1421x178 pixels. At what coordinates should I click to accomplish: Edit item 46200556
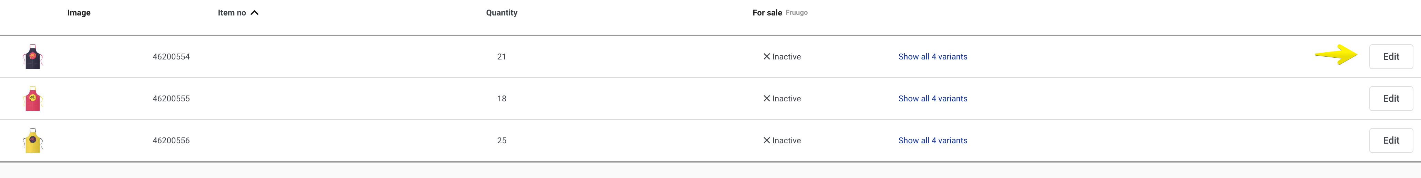click(1391, 141)
